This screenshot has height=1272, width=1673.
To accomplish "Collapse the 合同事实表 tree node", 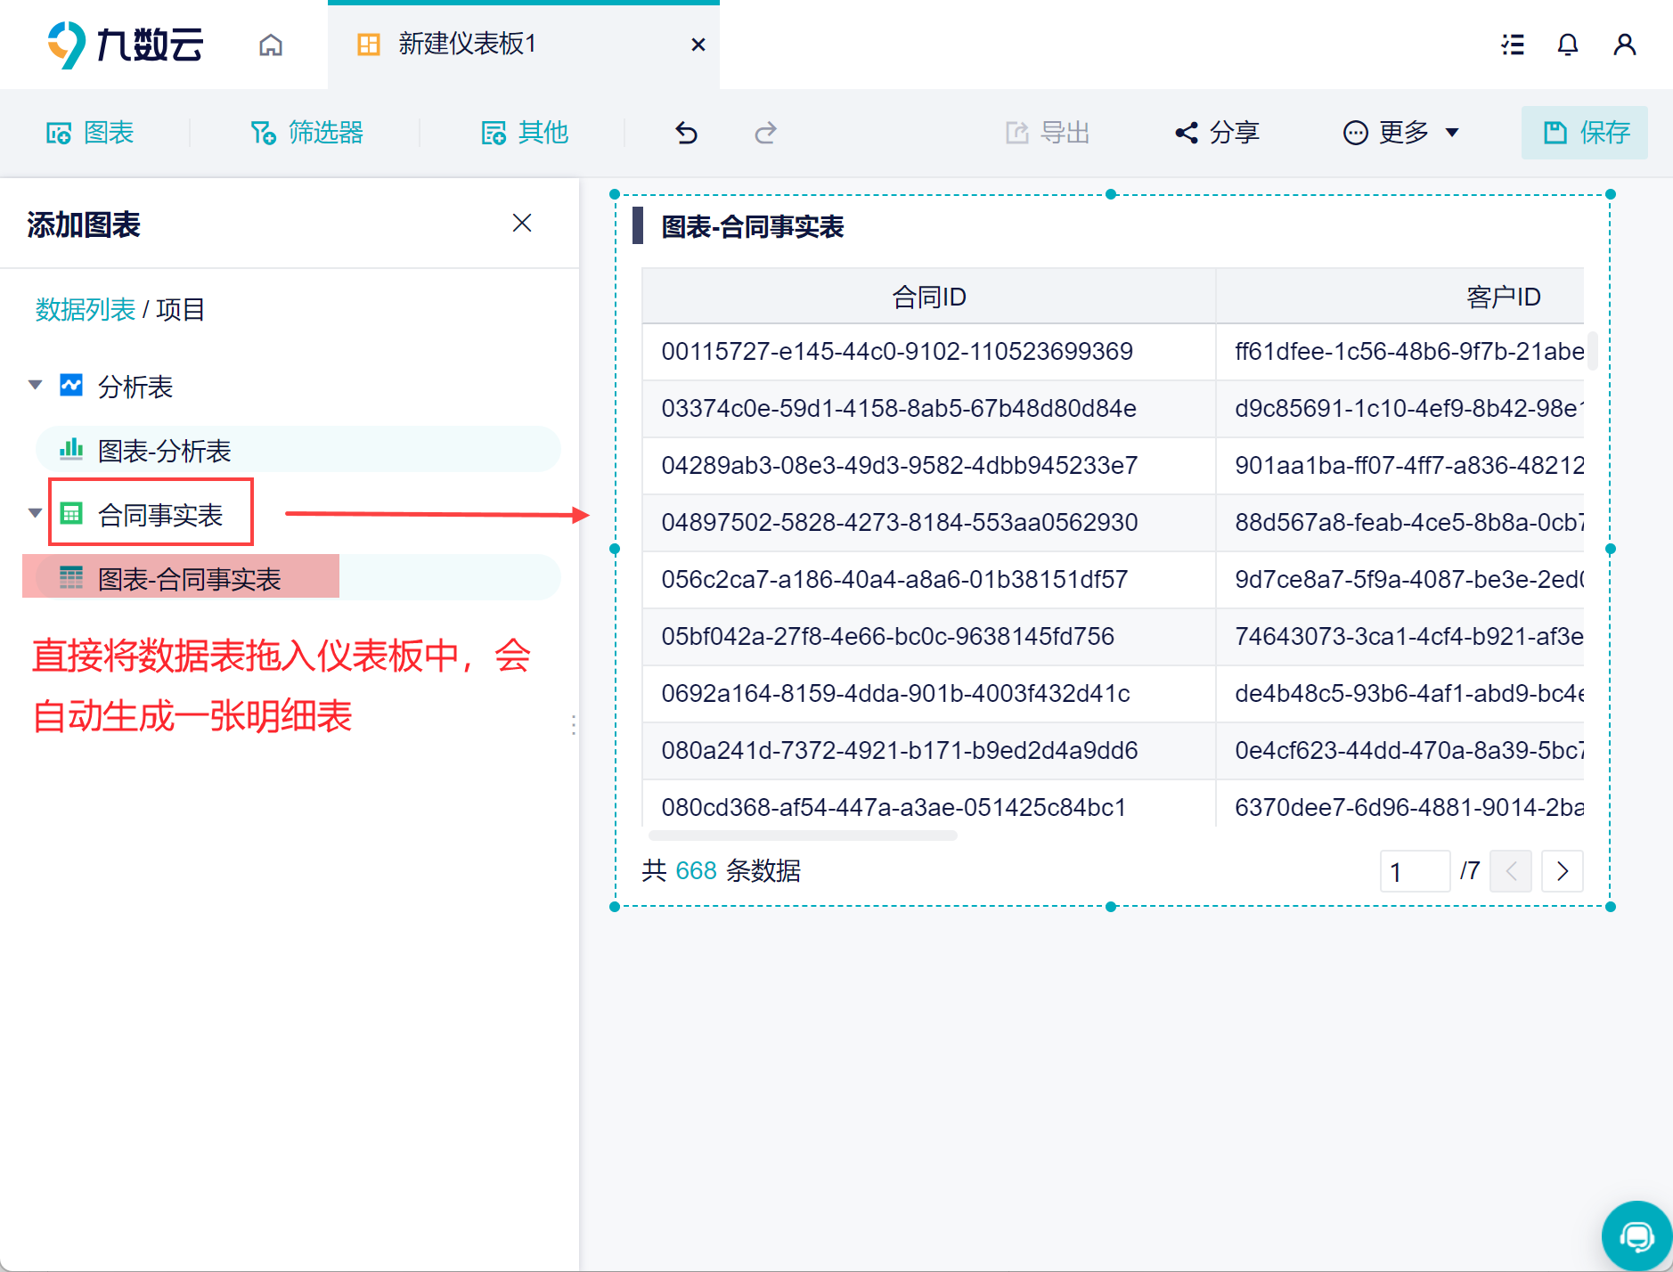I will (35, 513).
